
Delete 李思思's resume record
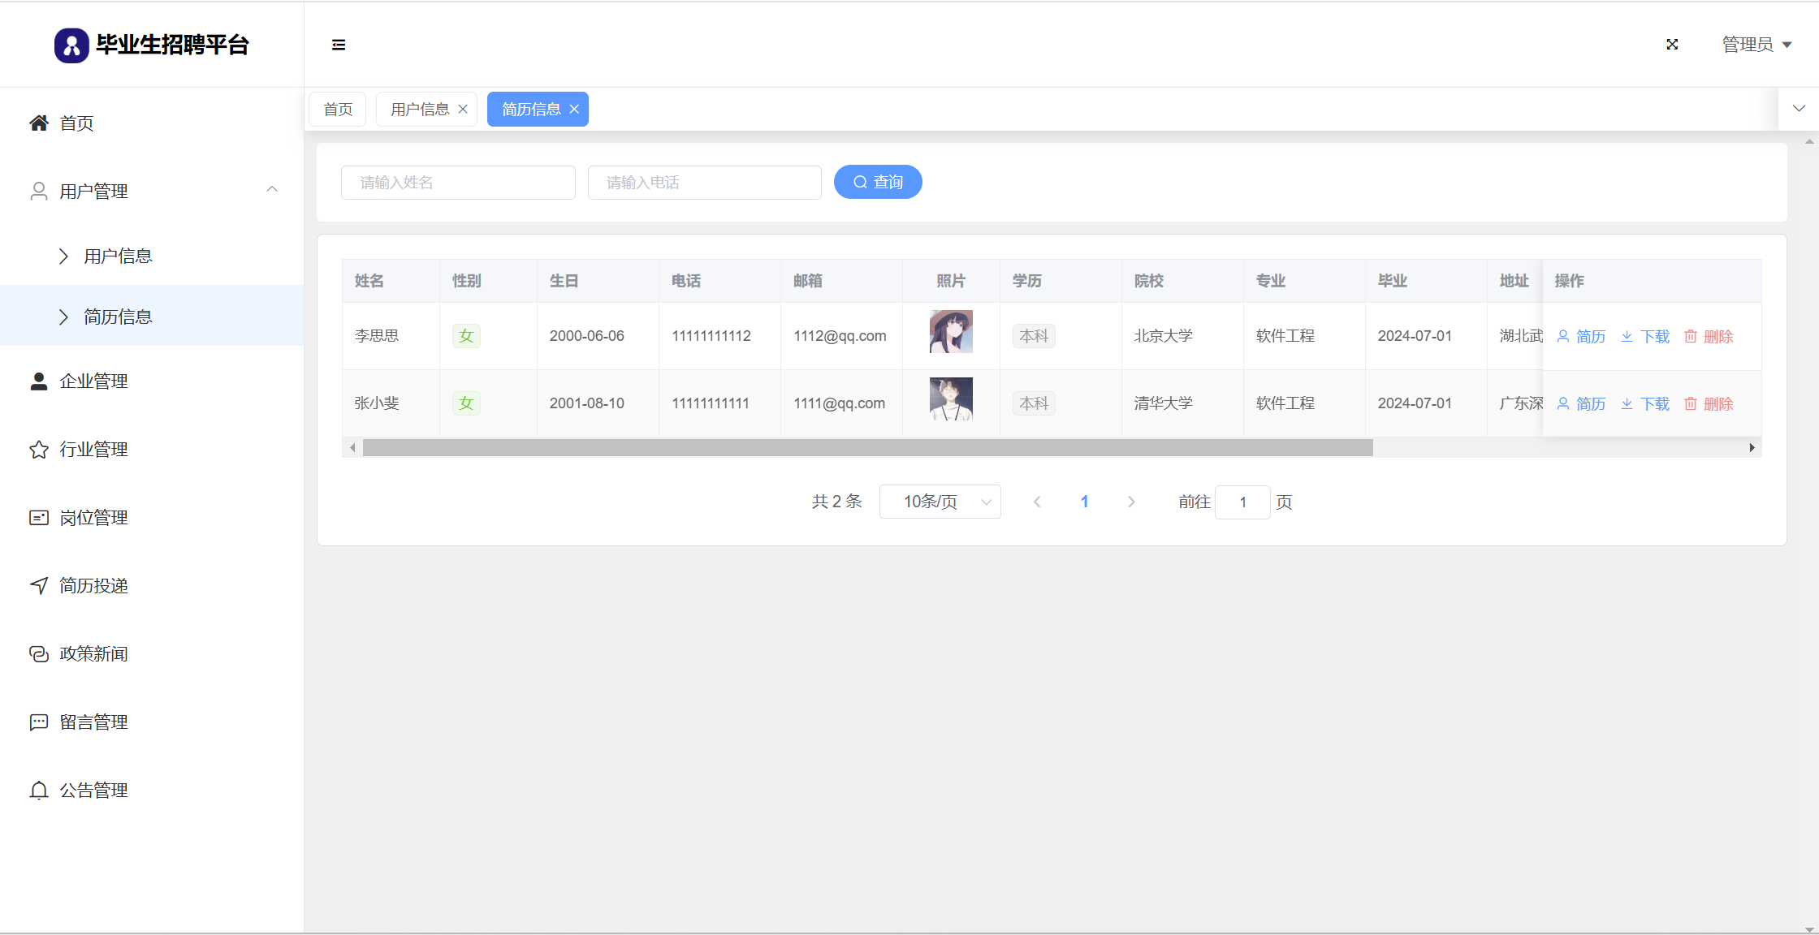1709,336
